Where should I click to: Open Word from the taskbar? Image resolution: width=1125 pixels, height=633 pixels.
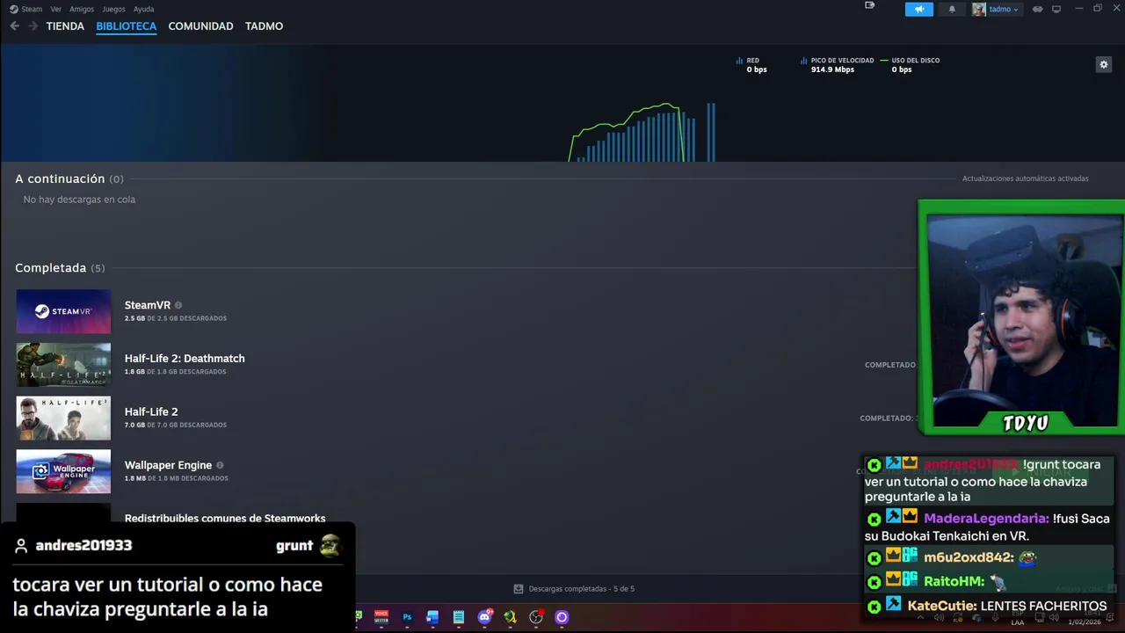click(x=432, y=617)
